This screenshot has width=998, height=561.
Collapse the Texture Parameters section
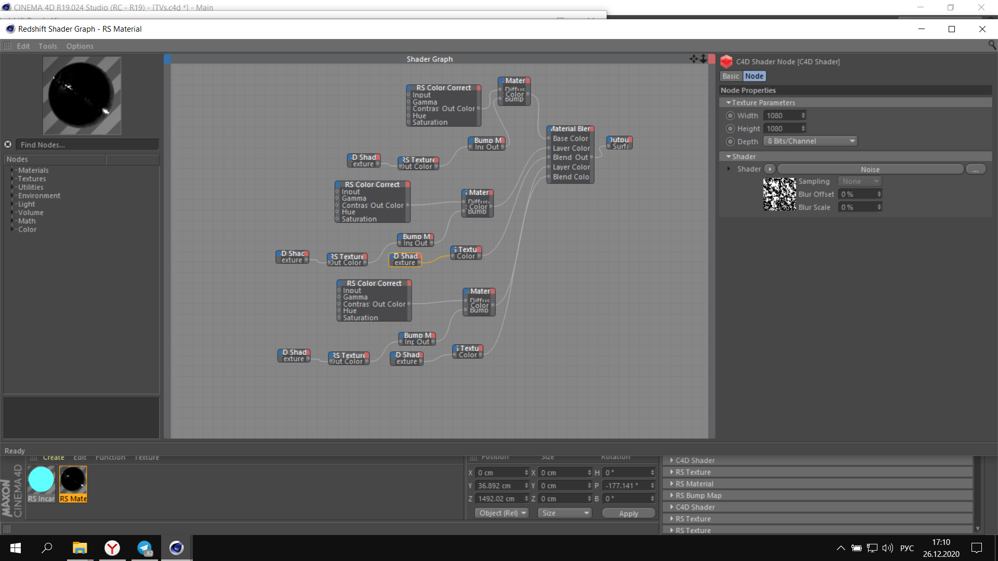click(x=729, y=103)
